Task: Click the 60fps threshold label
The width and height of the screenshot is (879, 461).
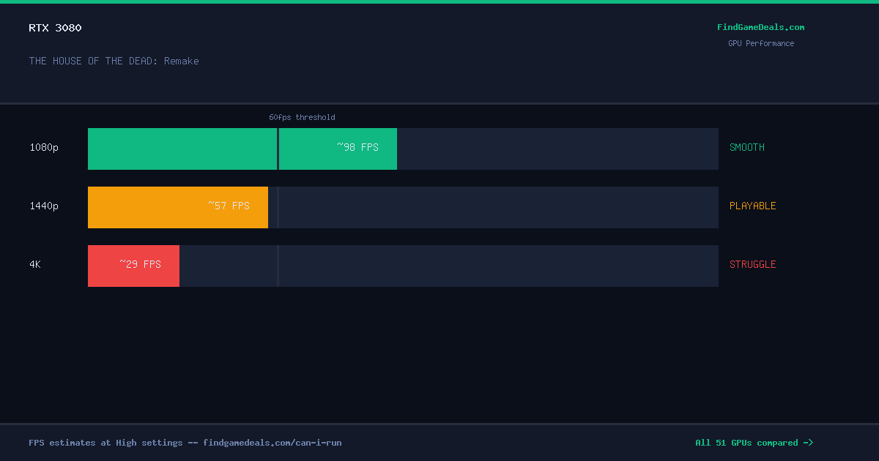Action: click(302, 117)
